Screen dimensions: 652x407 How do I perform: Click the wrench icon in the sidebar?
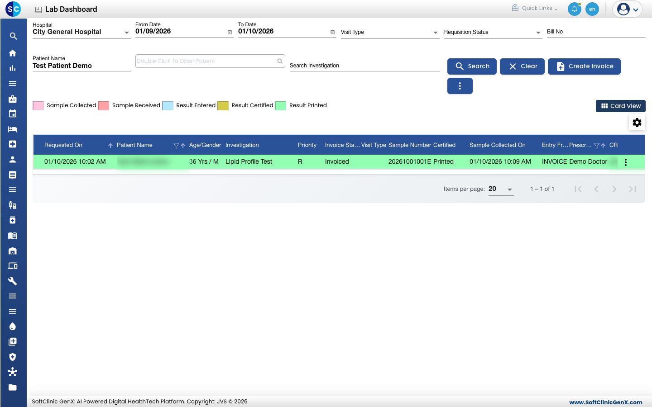point(13,281)
